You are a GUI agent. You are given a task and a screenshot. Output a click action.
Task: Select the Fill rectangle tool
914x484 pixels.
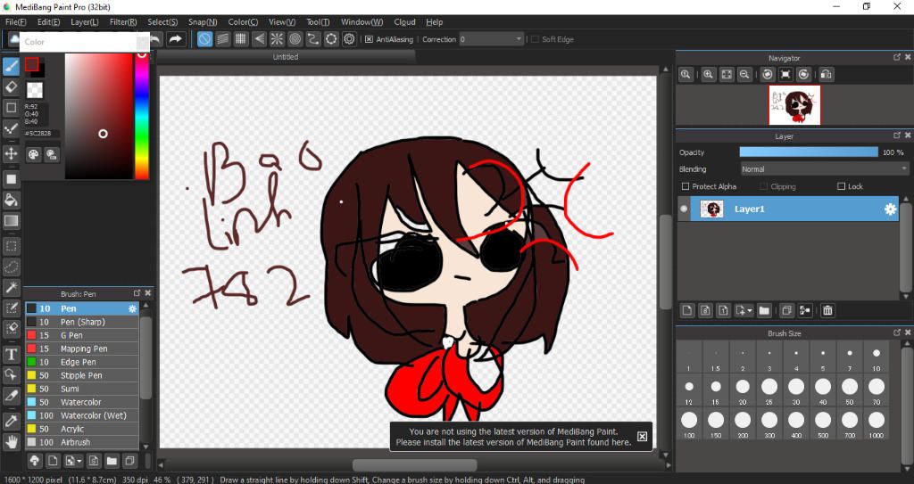11,179
